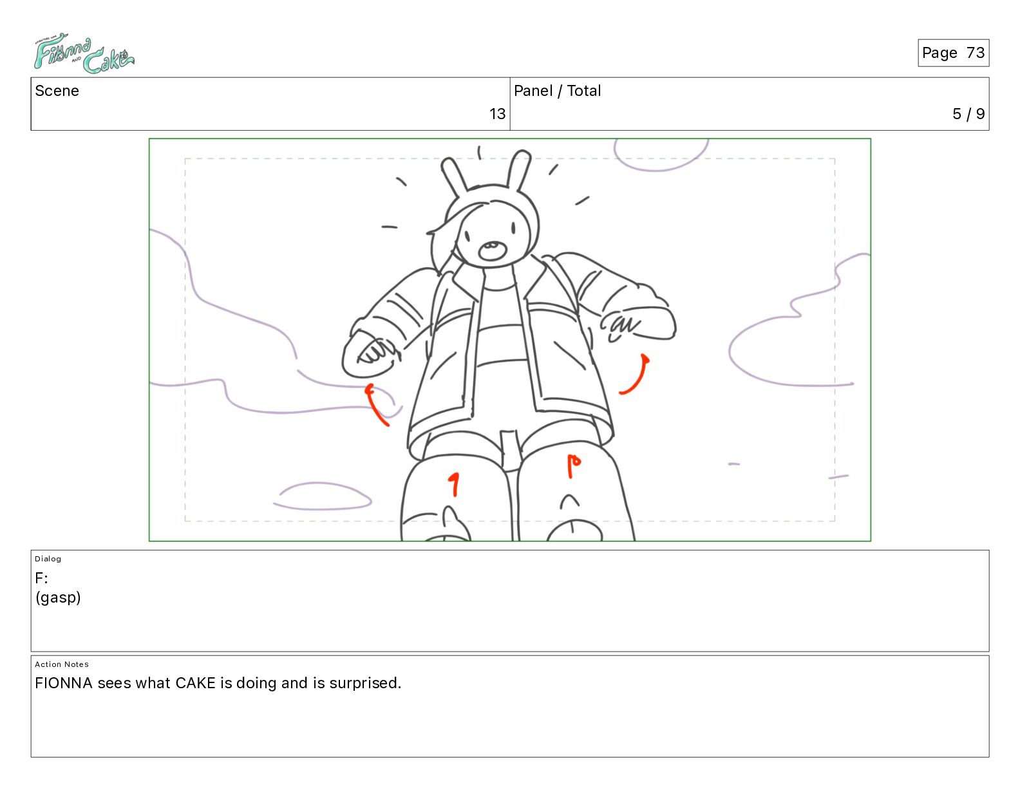Click the red arrow near left hand
This screenshot has height=788, width=1020.
[377, 404]
